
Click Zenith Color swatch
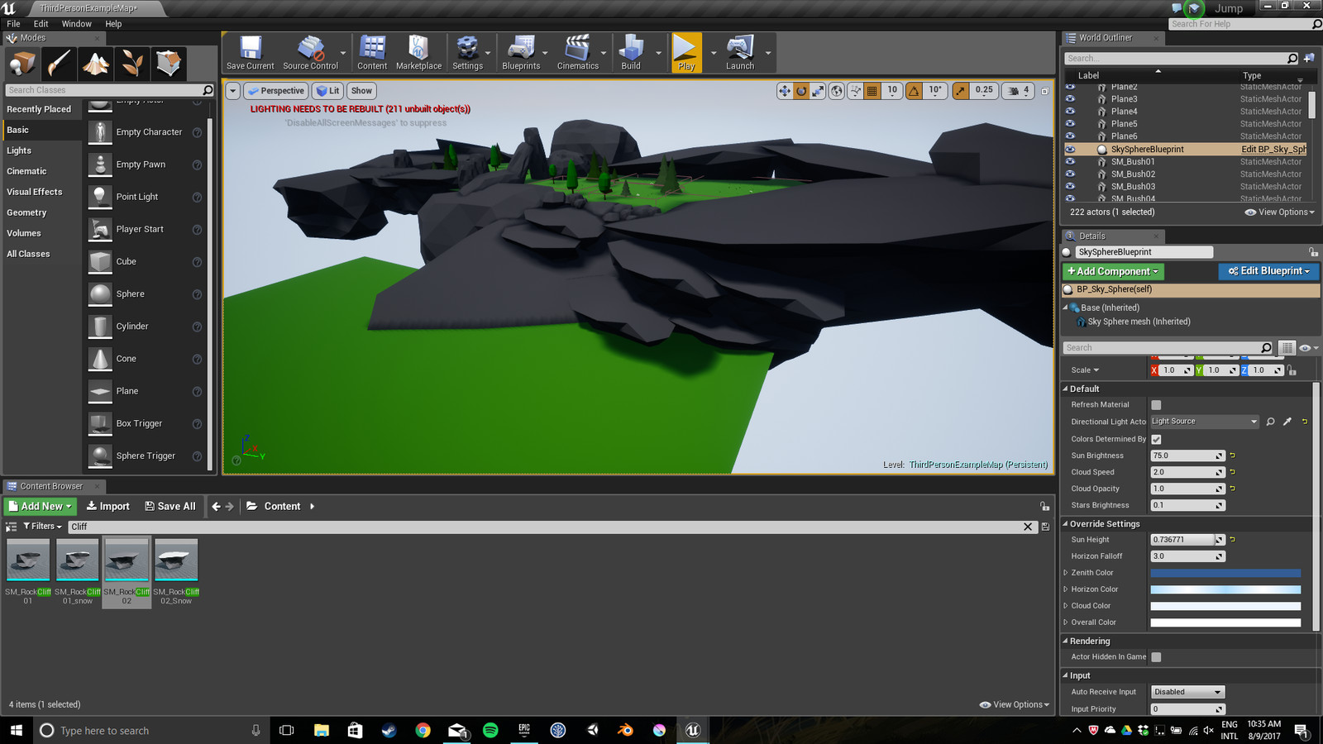tap(1225, 573)
